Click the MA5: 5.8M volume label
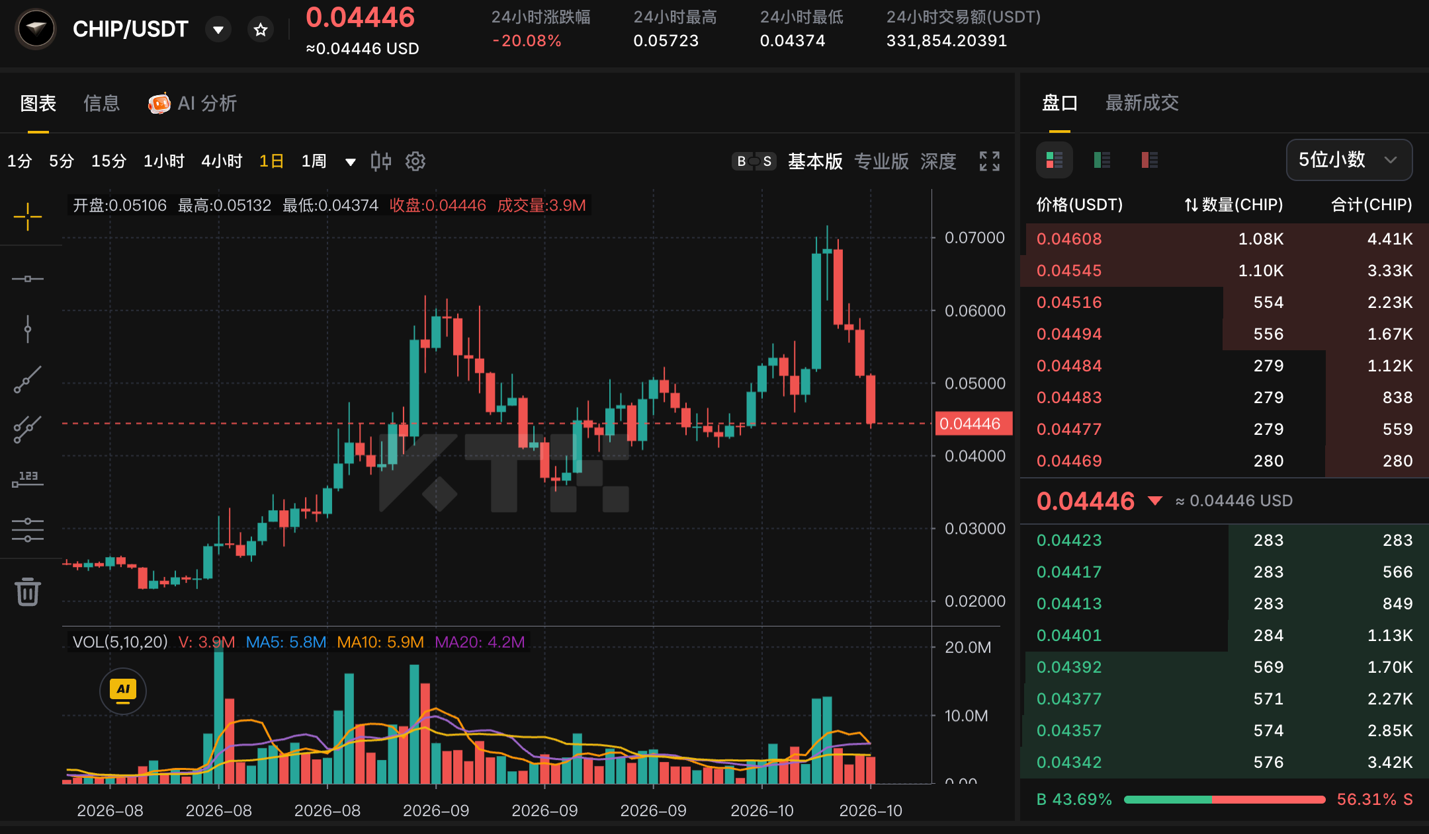Viewport: 1429px width, 834px height. point(286,642)
